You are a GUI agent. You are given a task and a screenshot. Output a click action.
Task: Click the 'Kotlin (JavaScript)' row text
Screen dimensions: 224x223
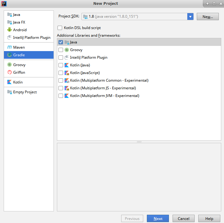(x=85, y=73)
